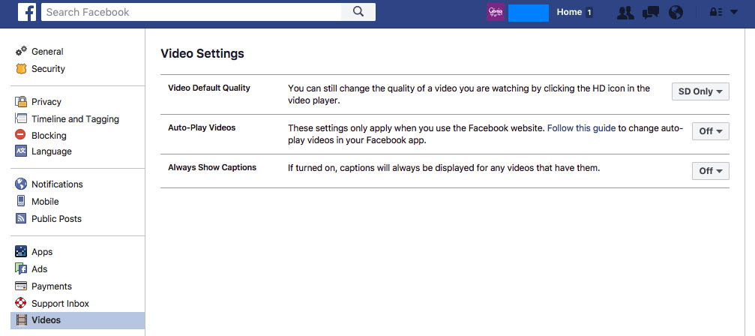
Task: Click the 'Video Settings' heading
Action: [202, 53]
